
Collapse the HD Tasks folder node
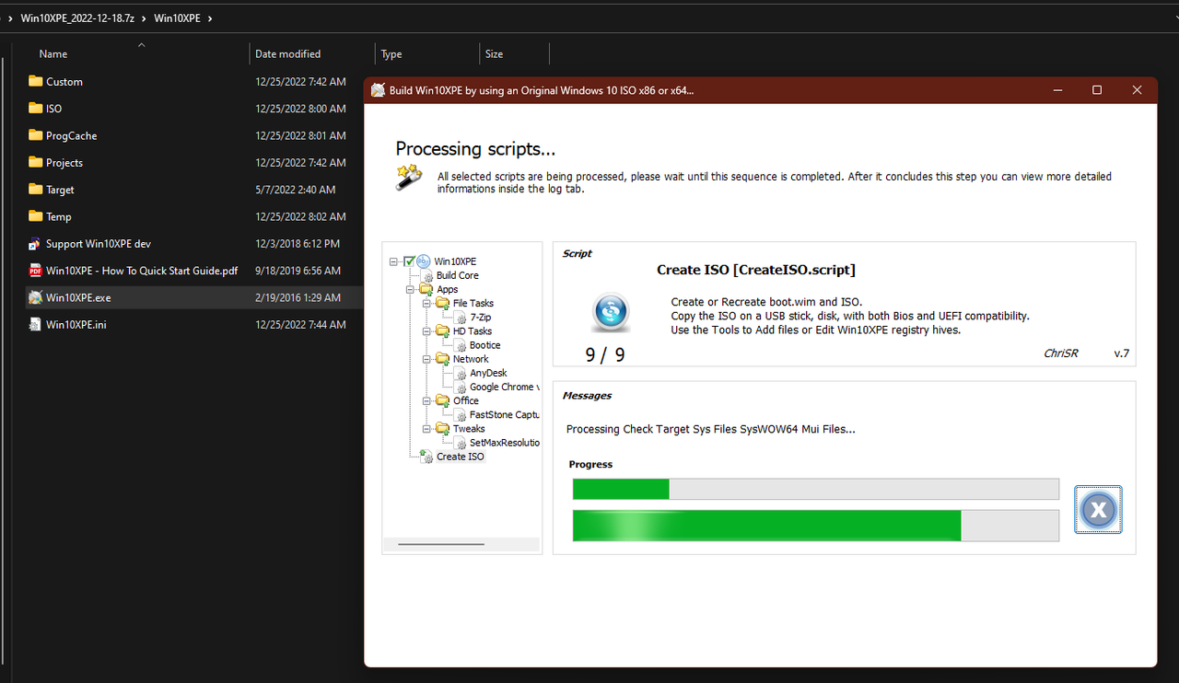click(427, 331)
